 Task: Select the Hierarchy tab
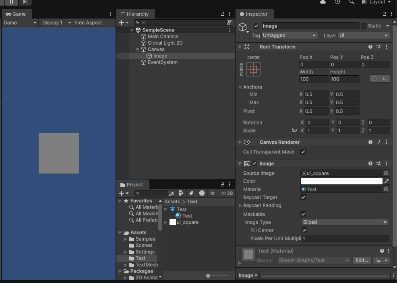[x=135, y=14]
